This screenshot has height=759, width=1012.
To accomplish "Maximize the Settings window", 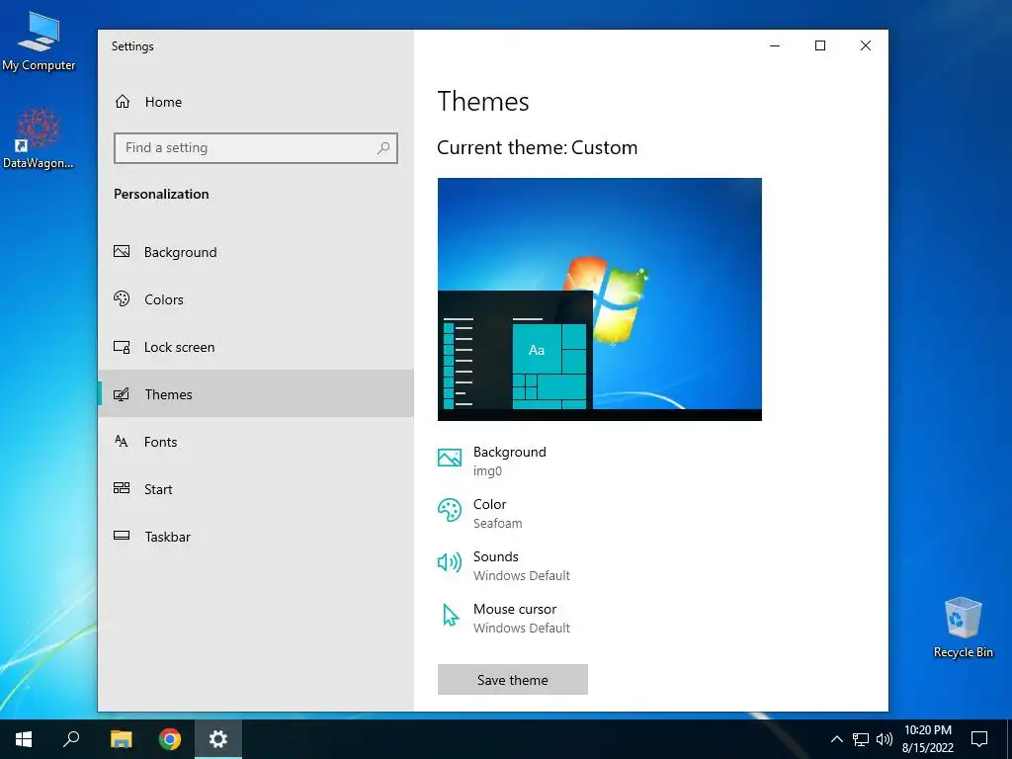I will coord(820,45).
